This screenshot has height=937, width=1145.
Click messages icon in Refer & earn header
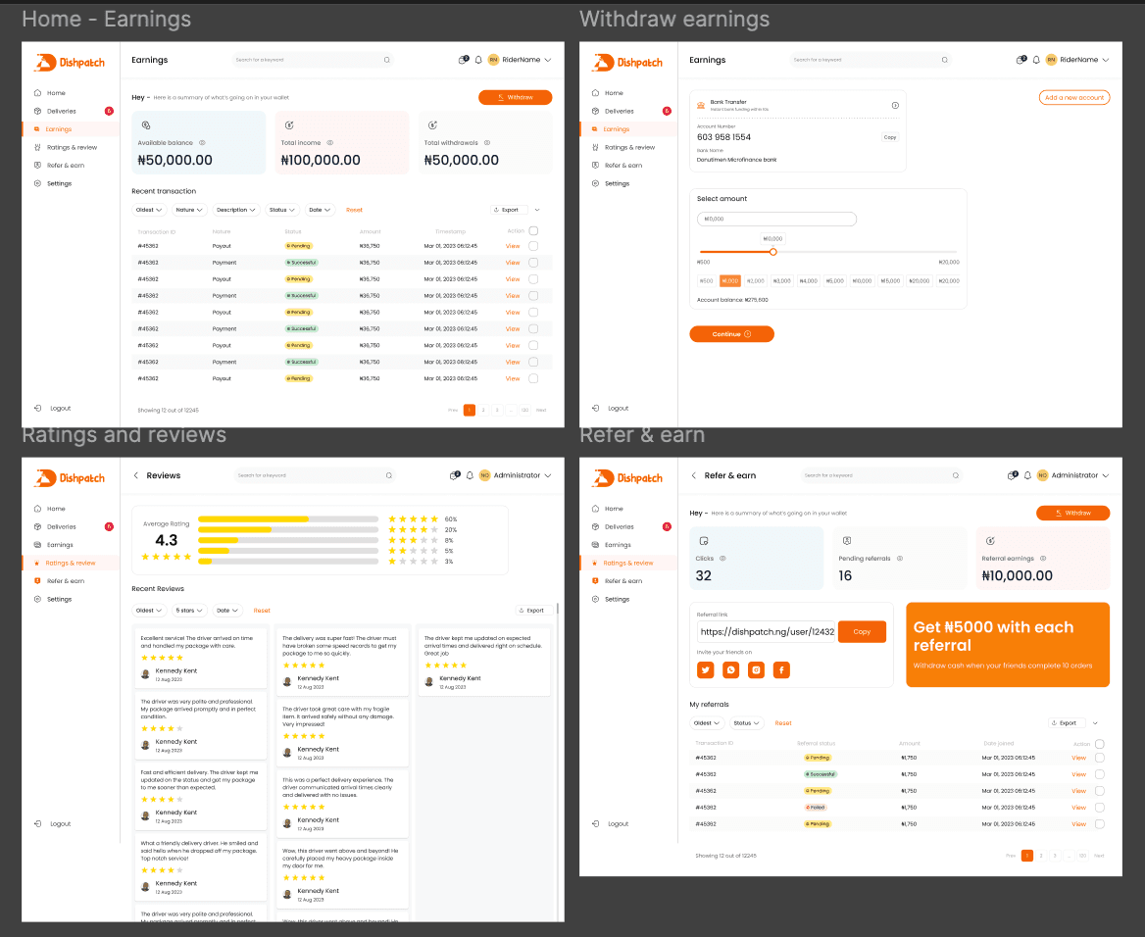[1012, 475]
